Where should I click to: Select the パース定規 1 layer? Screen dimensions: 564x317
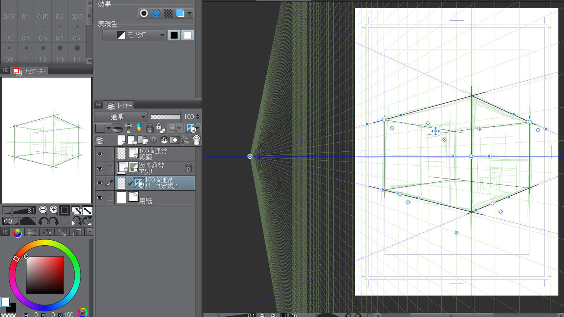click(x=164, y=183)
